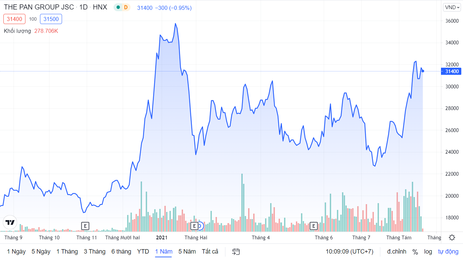Click the spread value 100
The height and width of the screenshot is (260, 463).
pyautogui.click(x=33, y=19)
